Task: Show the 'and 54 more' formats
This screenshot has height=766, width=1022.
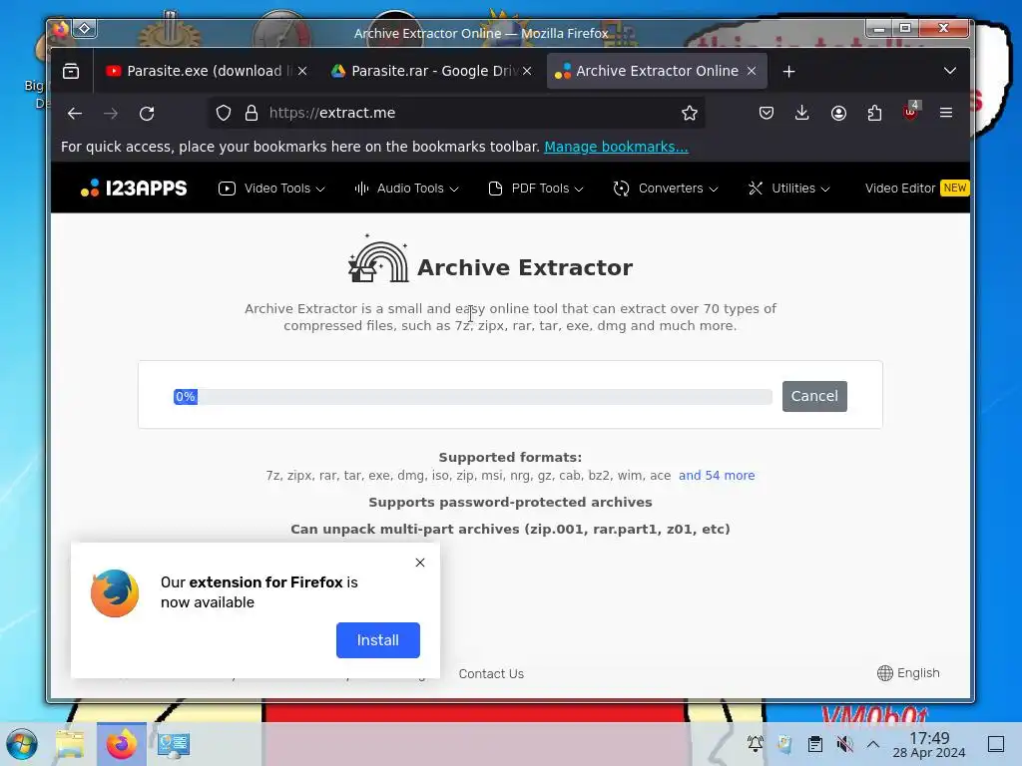Action: [x=717, y=476]
